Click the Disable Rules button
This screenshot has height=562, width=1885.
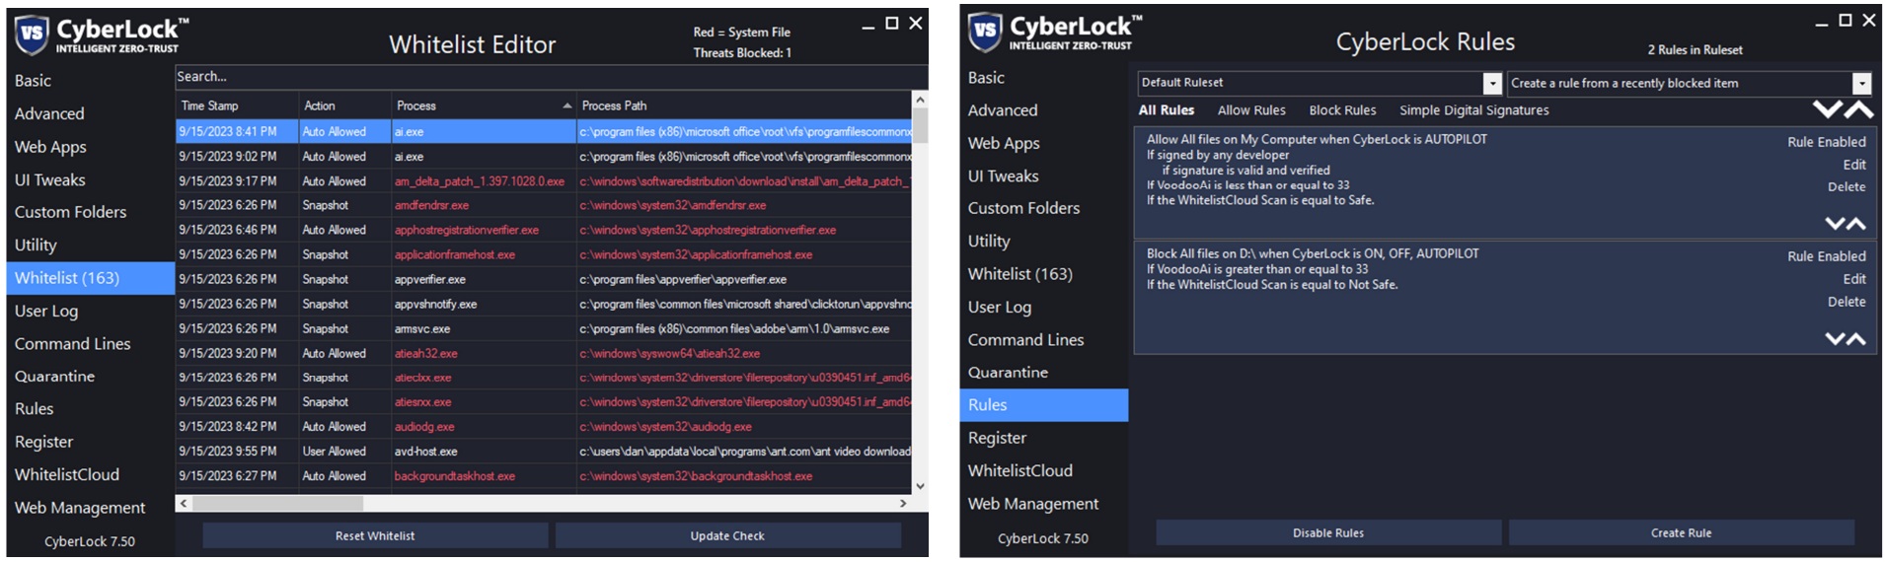point(1328,532)
